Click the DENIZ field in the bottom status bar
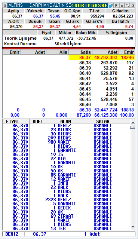 [x=13, y=234]
